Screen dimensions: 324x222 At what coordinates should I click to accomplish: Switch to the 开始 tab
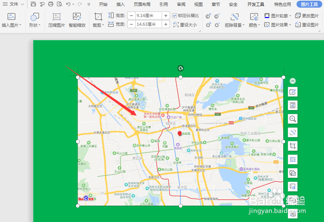tap(103, 4)
